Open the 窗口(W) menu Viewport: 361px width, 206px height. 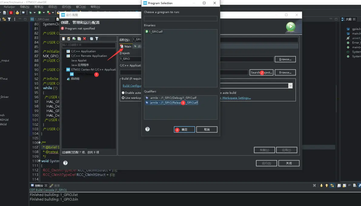click(81, 7)
